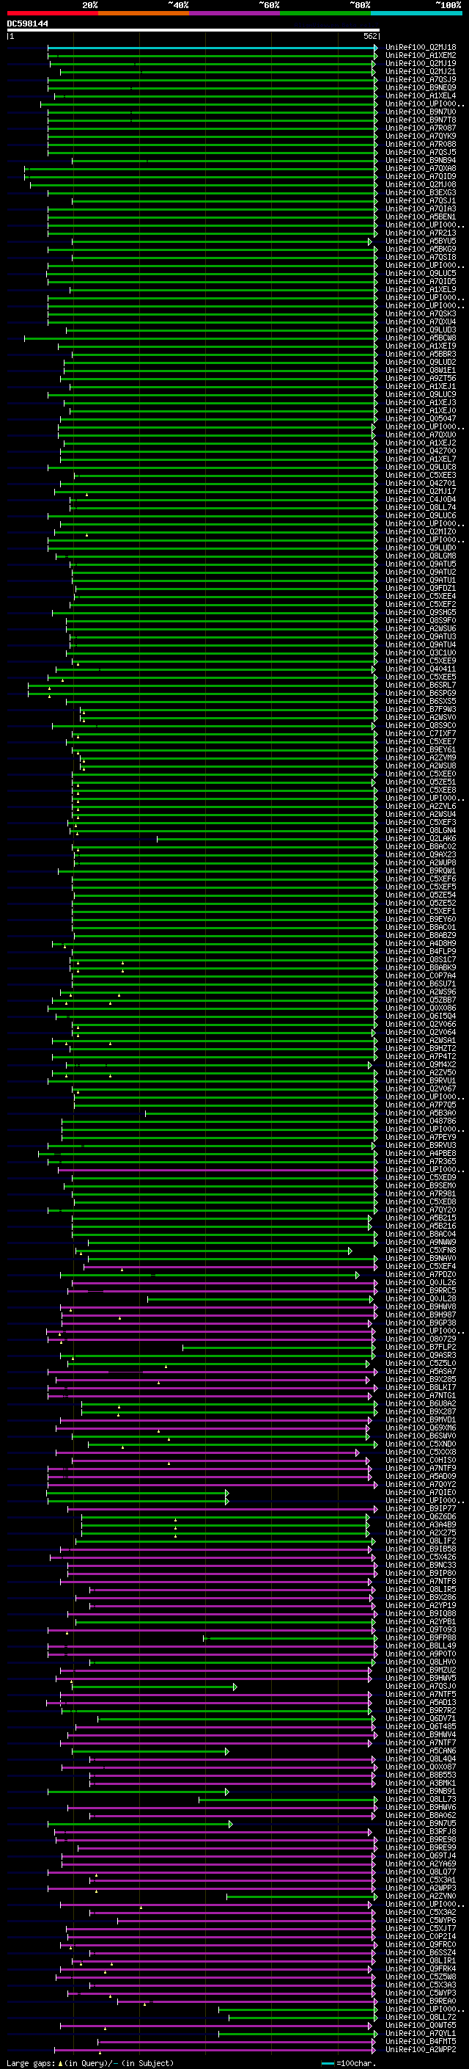Select hit UniRef100_A7P7Q5
Image resolution: width=469 pixels, height=2069 pixels.
point(421,1105)
